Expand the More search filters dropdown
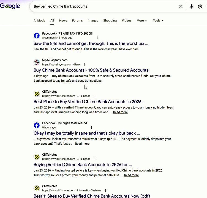The height and width of the screenshot is (198, 207). pos(142,21)
